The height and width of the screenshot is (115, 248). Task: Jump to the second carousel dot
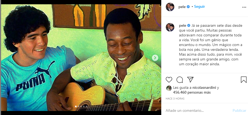tap(78, 106)
